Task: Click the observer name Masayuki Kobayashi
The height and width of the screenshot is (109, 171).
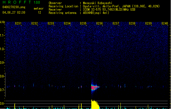Action: [x=98, y=3]
